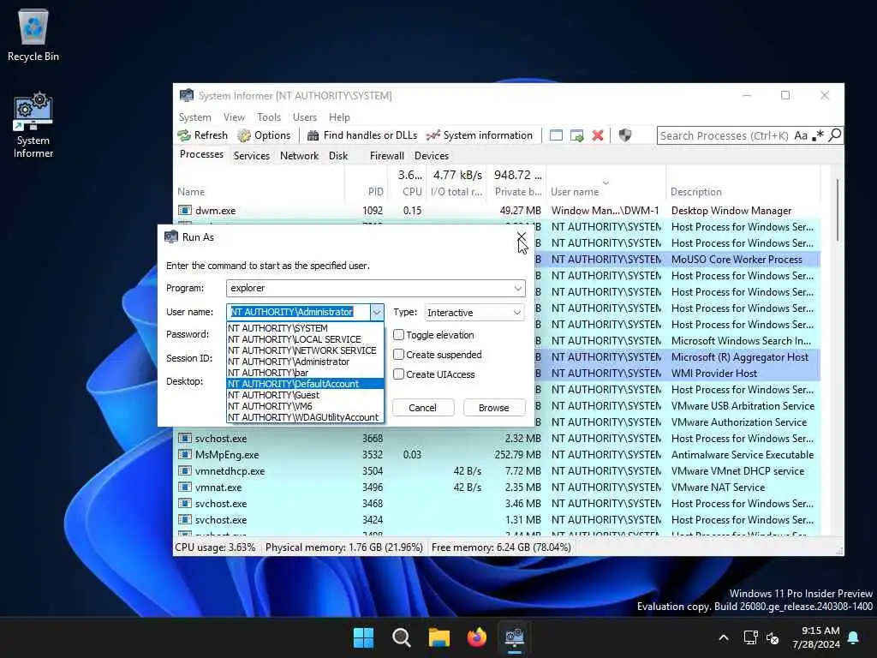Click NT AUTHORITY\VM6 in the list

[x=306, y=406]
